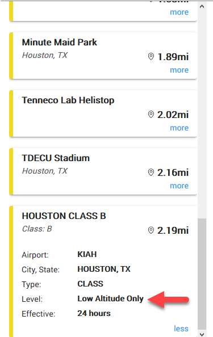213x337 pixels.
Task: Click the vertical scrollbar thumb
Action: click(x=202, y=274)
